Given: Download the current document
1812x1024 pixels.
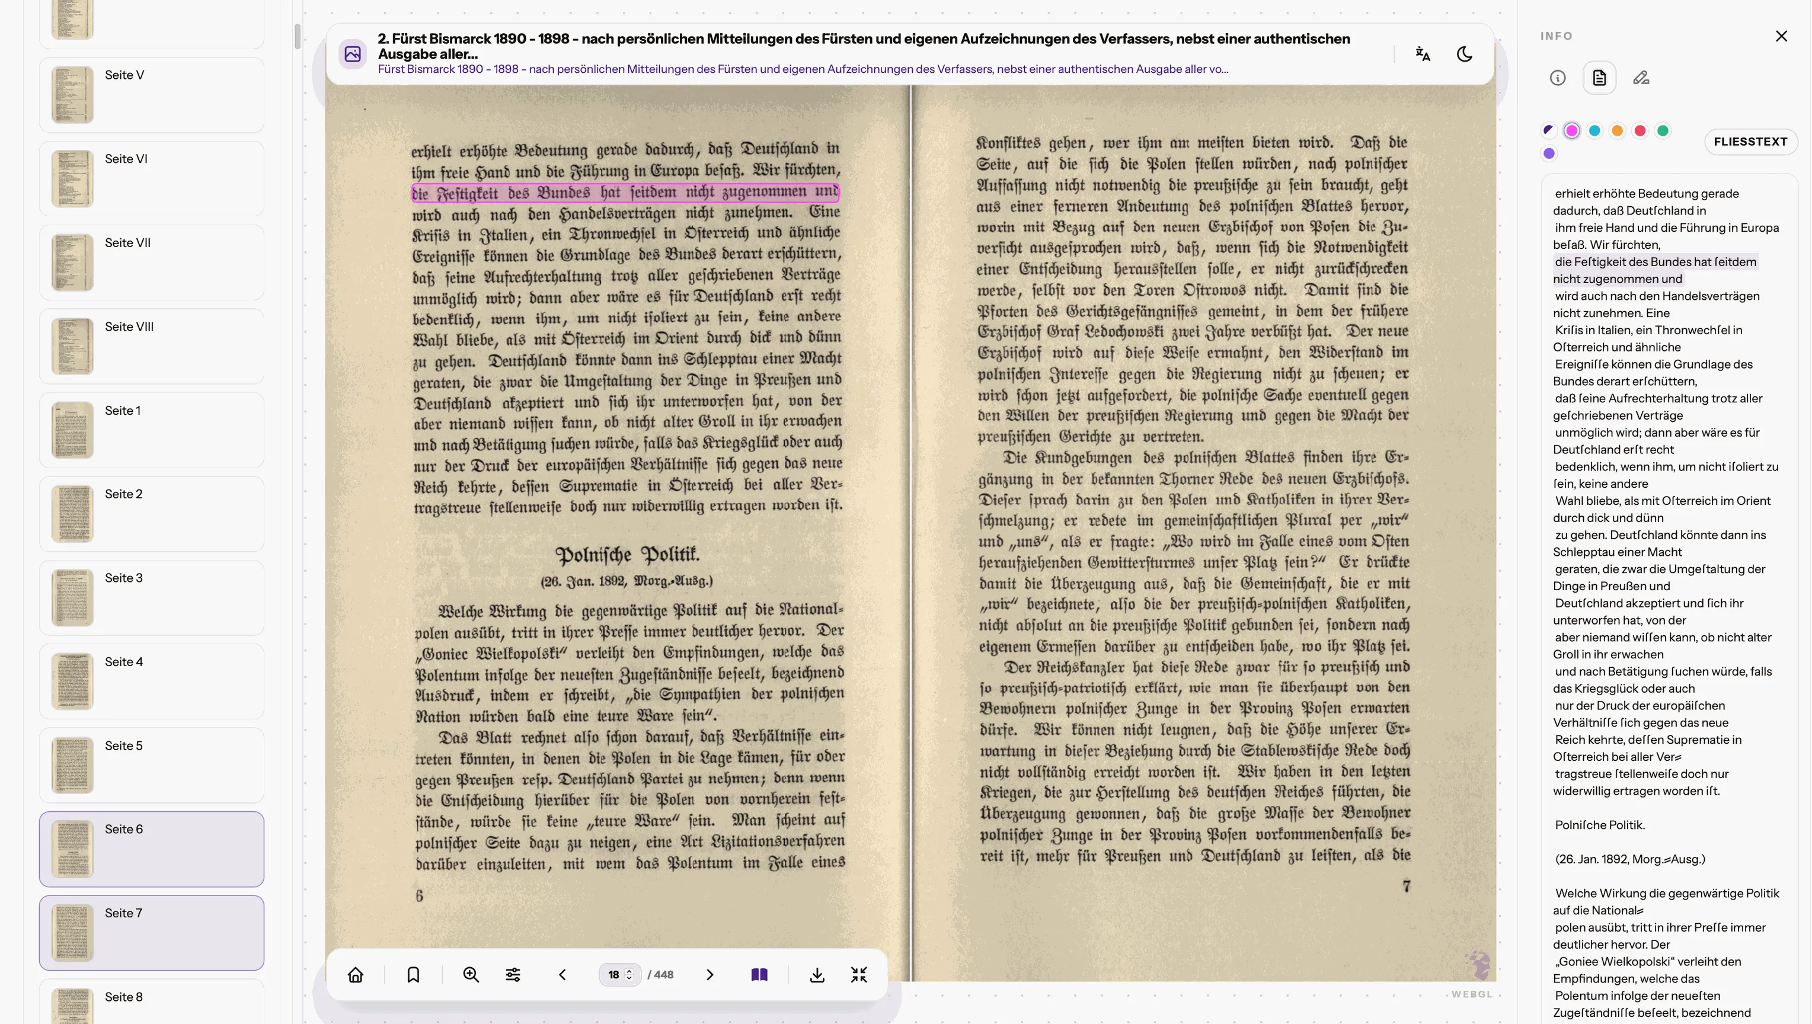Looking at the screenshot, I should (x=817, y=975).
